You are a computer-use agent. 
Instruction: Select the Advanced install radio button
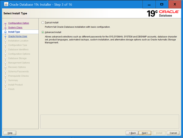43,32
